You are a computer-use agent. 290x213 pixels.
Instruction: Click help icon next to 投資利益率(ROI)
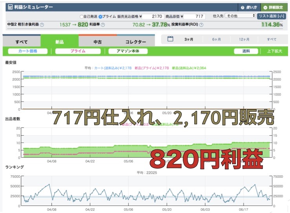[x=201, y=25]
